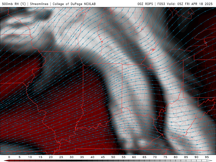Click the color bar label "40"
This screenshot has height=162, width=216.
92,157
